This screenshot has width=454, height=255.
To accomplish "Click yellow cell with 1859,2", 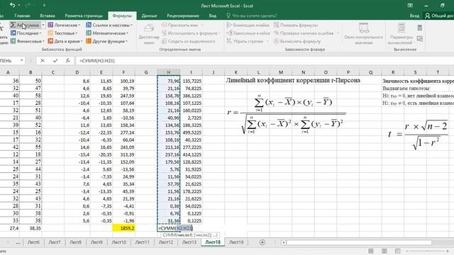I will click(x=123, y=228).
